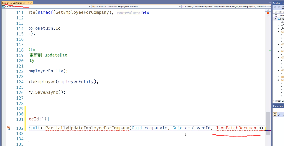Click PartiallyUpdateEmployeeForCompany method name
The image size is (284, 146).
(87, 128)
